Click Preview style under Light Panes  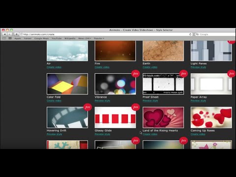point(198,67)
